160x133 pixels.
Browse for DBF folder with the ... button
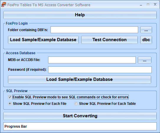[x=146, y=30]
